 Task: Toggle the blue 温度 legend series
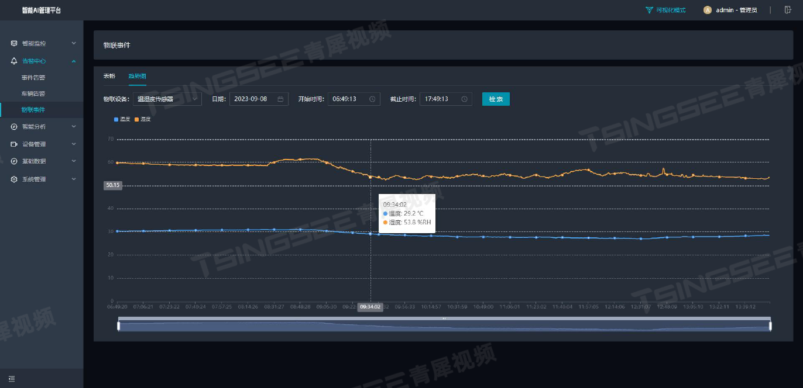tap(122, 119)
